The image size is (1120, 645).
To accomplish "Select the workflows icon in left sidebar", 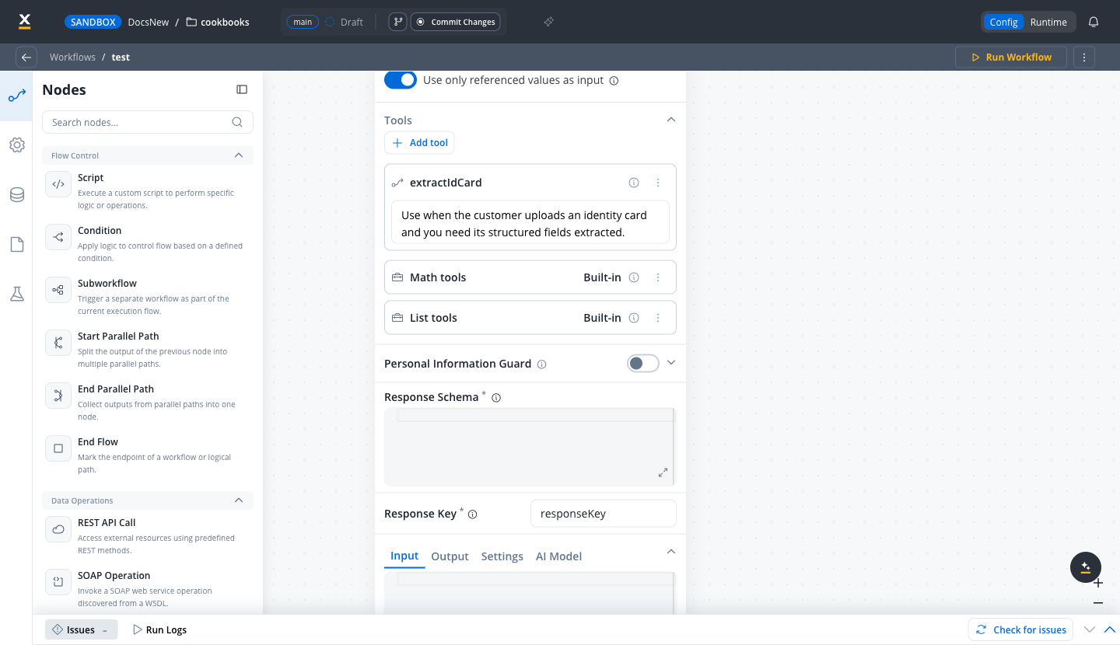I will click(16, 96).
